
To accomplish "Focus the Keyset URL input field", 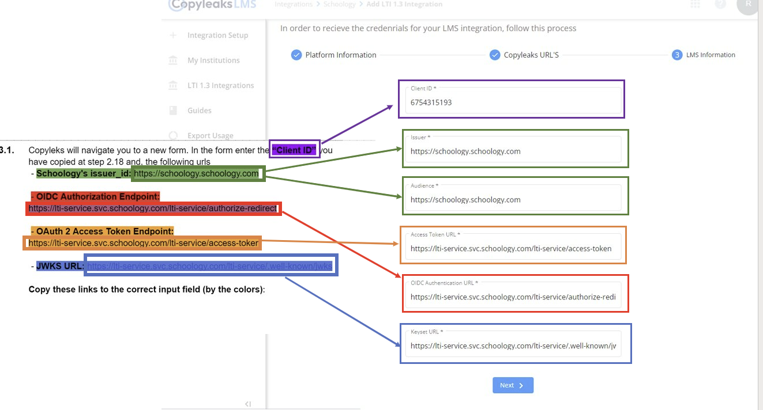I will (x=513, y=343).
